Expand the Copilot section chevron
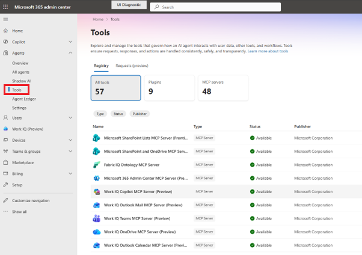This screenshot has width=362, height=255. pyautogui.click(x=70, y=41)
